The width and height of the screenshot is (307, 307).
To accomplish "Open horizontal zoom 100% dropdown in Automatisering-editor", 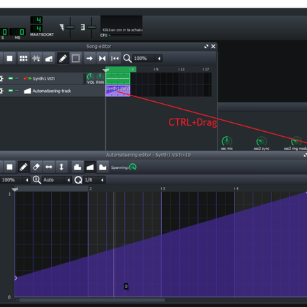I will pyautogui.click(x=15, y=180).
